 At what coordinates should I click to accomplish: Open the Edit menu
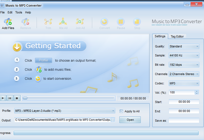coord(10,12)
